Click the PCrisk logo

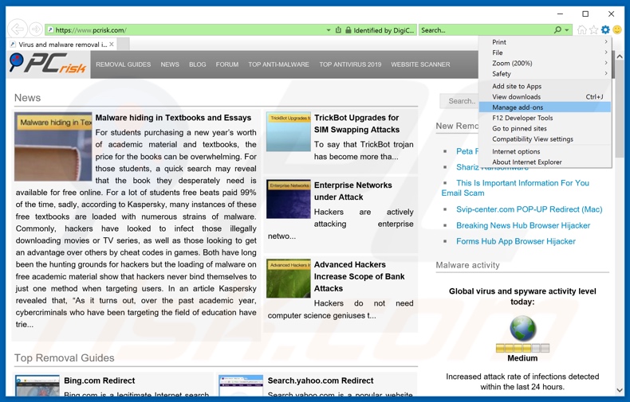[48, 64]
